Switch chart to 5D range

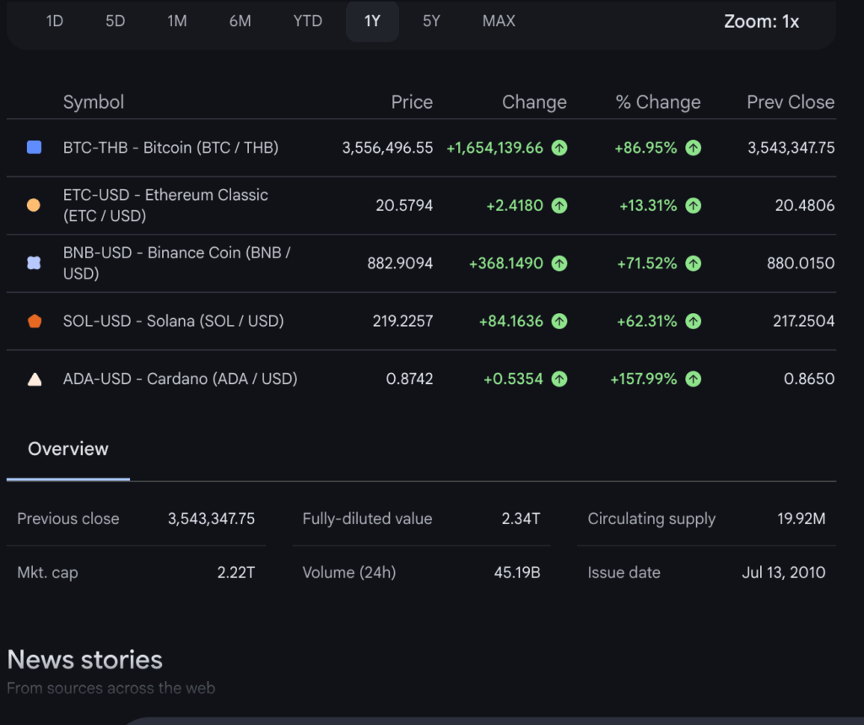pyautogui.click(x=115, y=21)
